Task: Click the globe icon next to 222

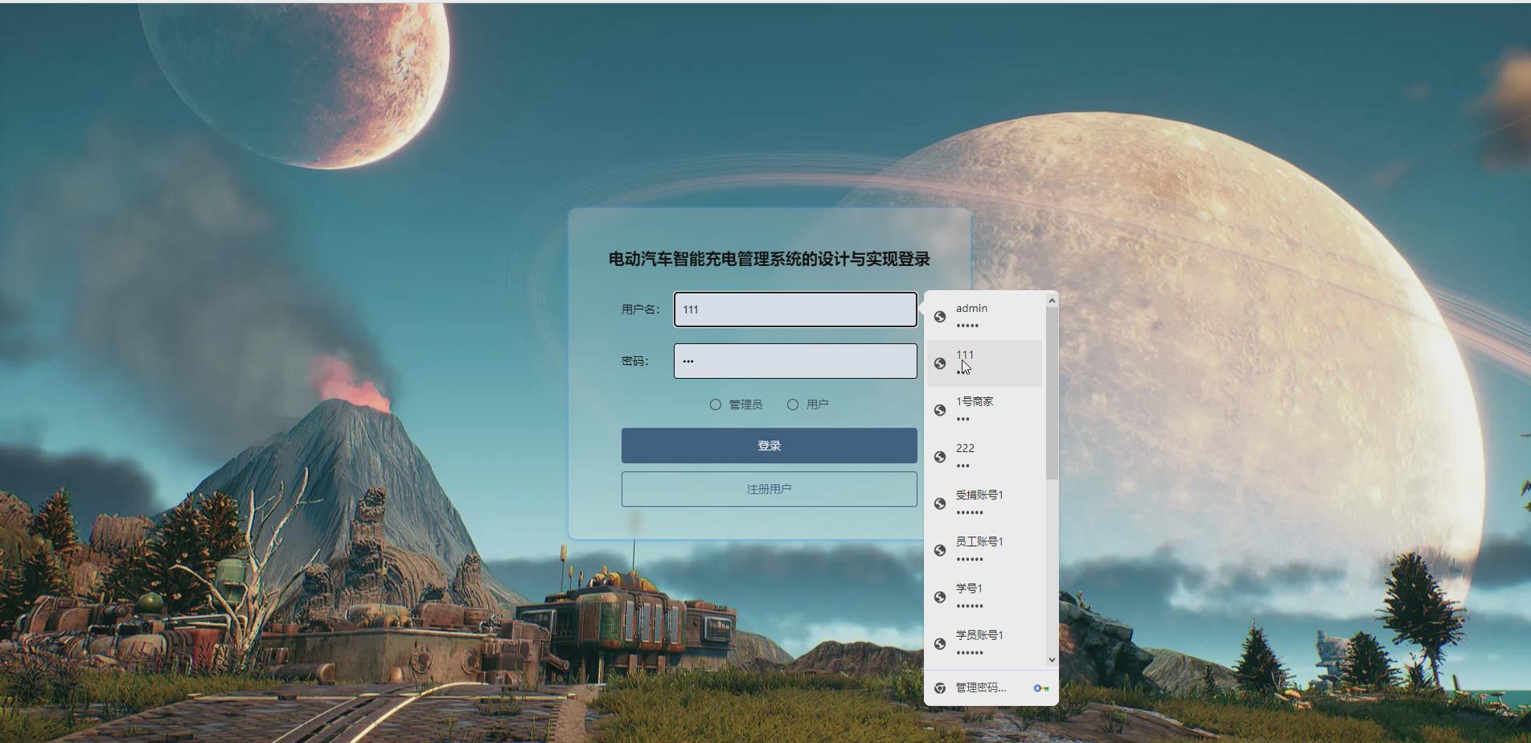Action: (x=941, y=457)
